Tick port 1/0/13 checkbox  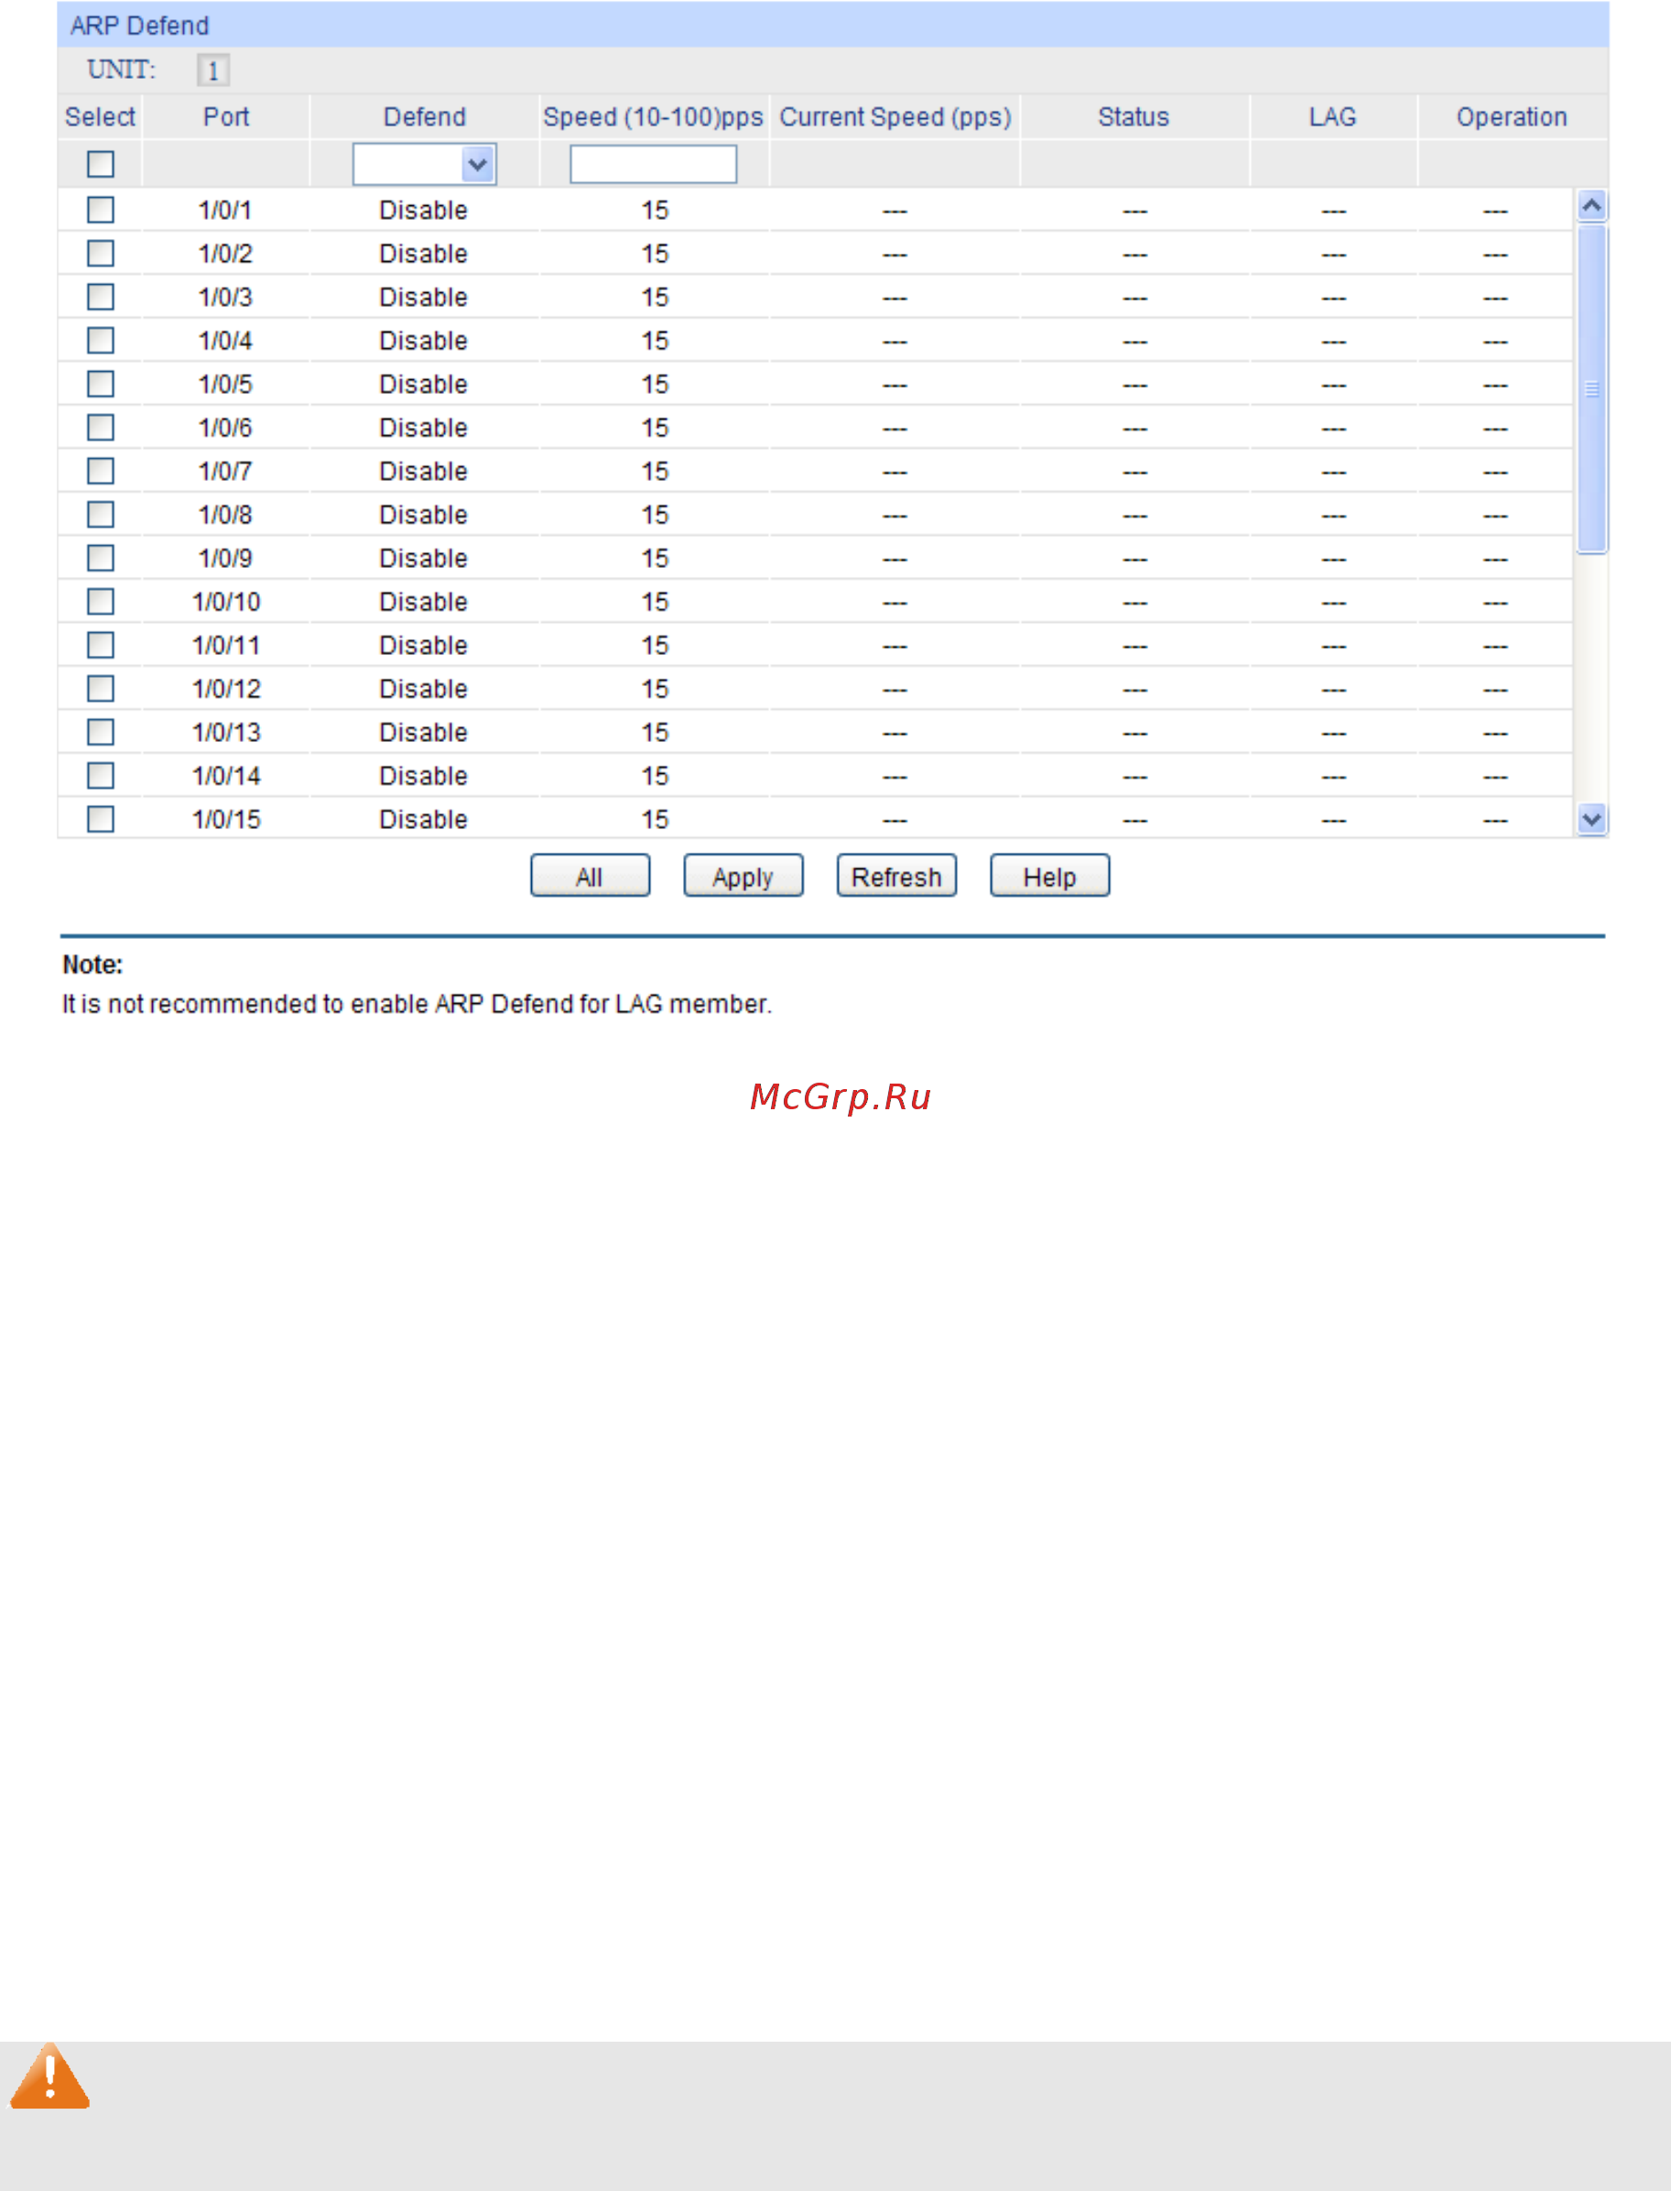point(101,733)
